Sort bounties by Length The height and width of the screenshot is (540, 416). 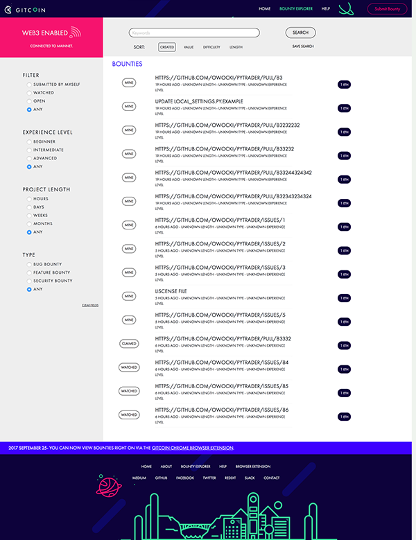coord(236,47)
